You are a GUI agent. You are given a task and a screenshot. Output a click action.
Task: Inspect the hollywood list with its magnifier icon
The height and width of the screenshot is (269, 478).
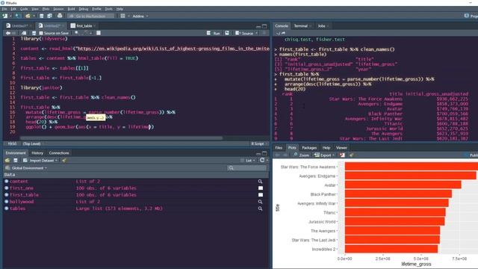[x=260, y=202]
